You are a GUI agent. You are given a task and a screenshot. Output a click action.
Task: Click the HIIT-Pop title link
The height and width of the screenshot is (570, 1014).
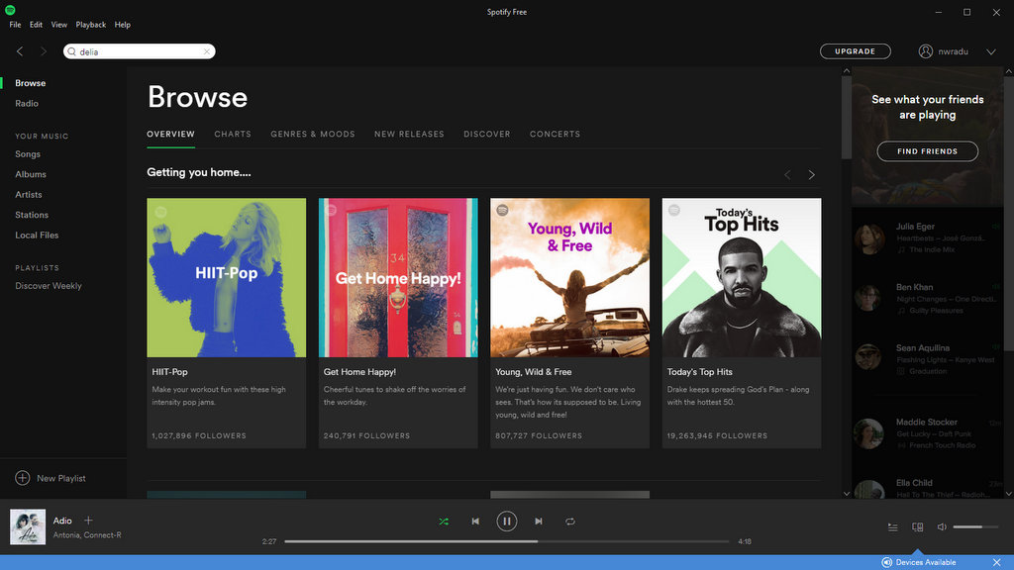click(x=169, y=372)
